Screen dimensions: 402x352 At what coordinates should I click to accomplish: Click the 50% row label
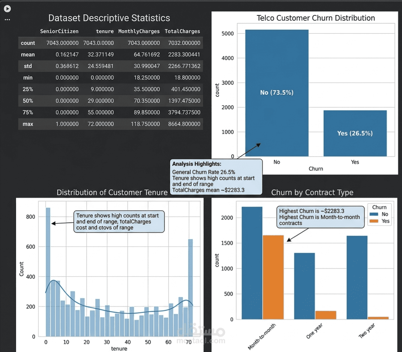tap(28, 100)
